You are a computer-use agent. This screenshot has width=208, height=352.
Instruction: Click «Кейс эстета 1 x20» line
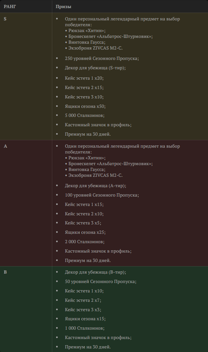coord(84,78)
